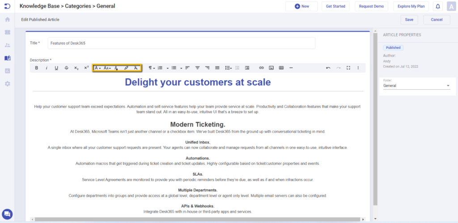This screenshot has height=223, width=458.
Task: Clear text formatting
Action: tap(136, 68)
